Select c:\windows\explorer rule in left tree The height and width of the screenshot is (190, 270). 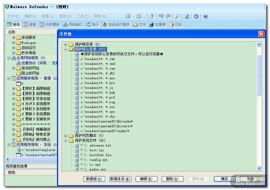tap(39, 150)
